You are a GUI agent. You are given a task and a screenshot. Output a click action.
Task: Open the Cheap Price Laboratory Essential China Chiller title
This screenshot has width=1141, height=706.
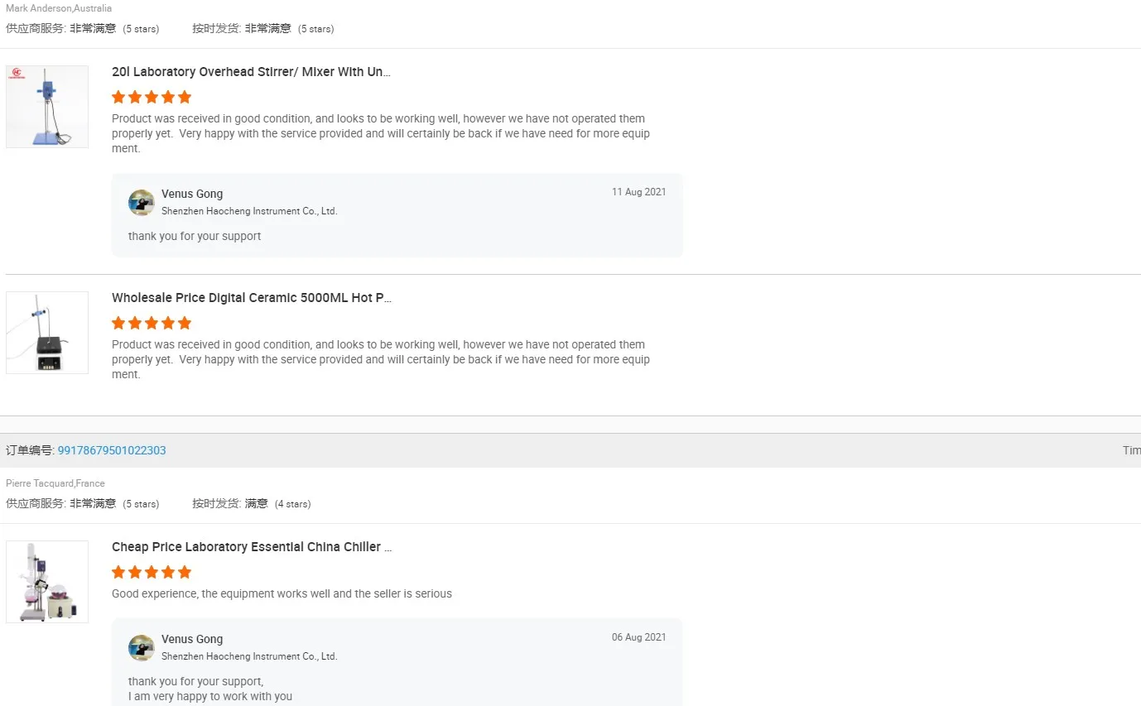click(252, 547)
